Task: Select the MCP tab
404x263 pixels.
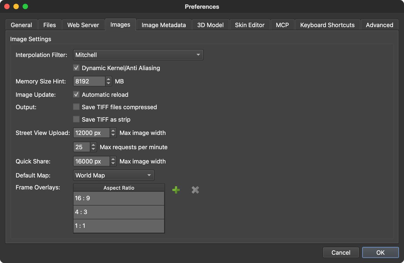Action: click(x=282, y=25)
